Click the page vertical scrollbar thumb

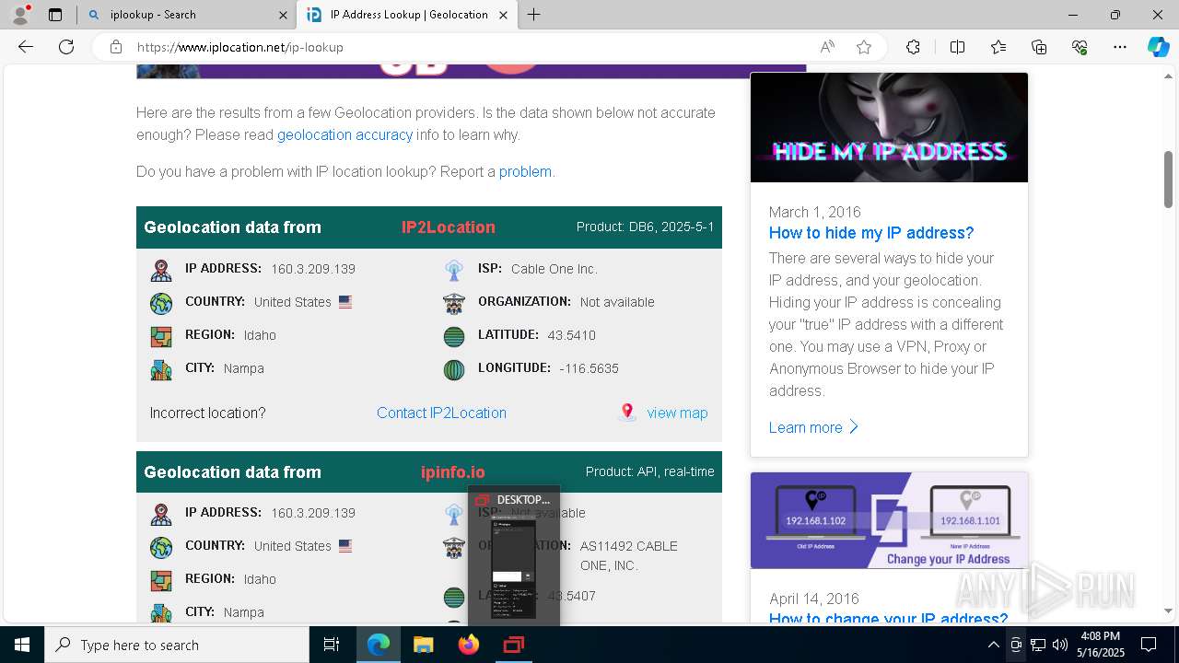[x=1168, y=179]
